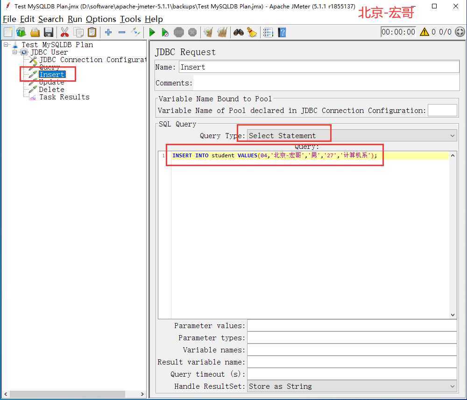Click the Query timeout field

click(352, 374)
